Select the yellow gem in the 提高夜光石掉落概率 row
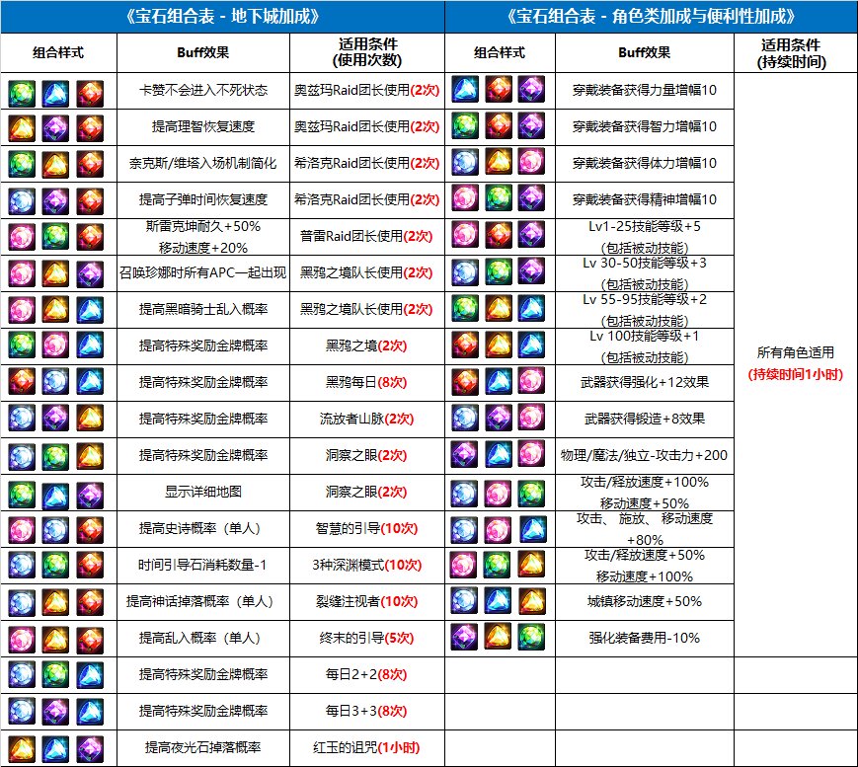858x767 pixels. [x=21, y=746]
